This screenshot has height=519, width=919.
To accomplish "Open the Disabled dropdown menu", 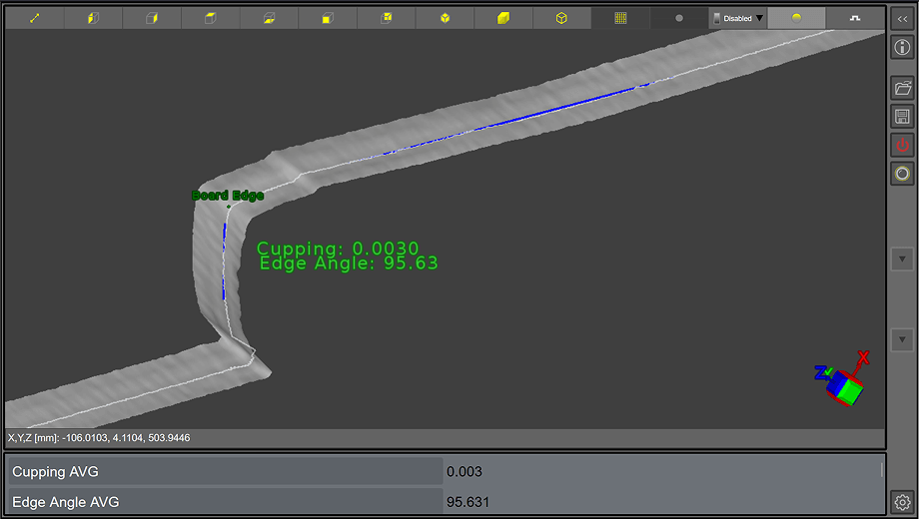I will click(737, 18).
